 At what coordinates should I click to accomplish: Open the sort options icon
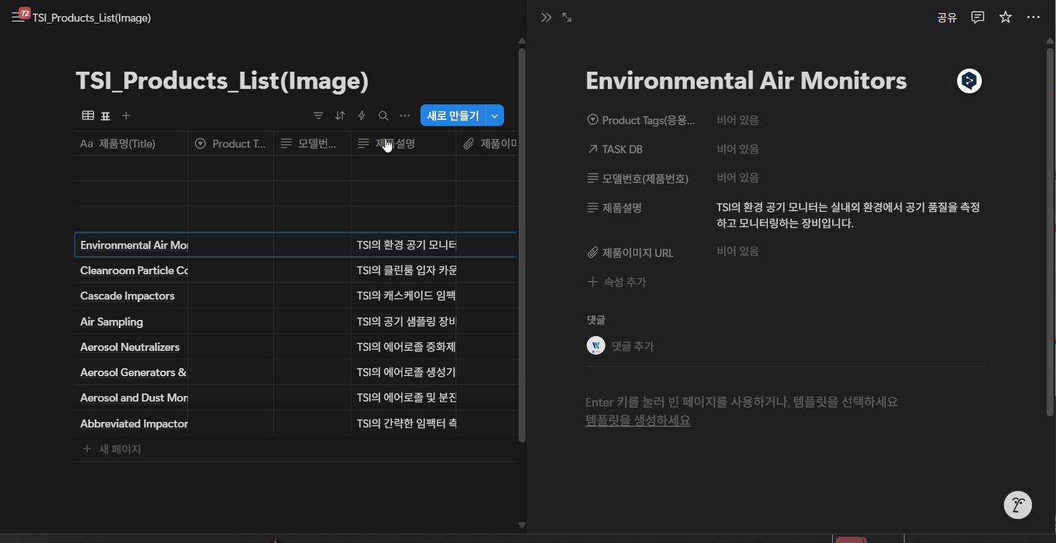[340, 116]
